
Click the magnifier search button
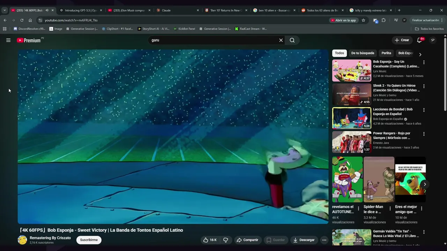pos(292,40)
